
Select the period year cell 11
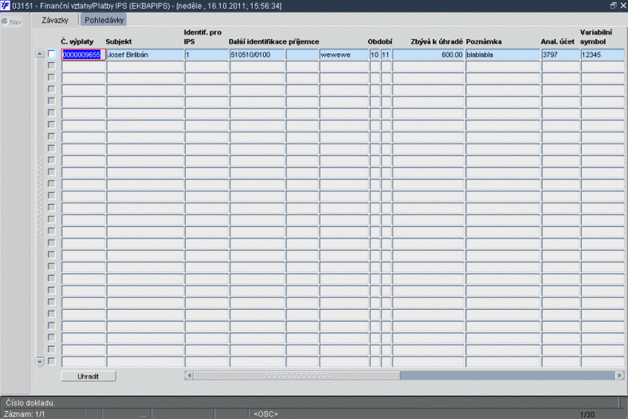pos(385,54)
